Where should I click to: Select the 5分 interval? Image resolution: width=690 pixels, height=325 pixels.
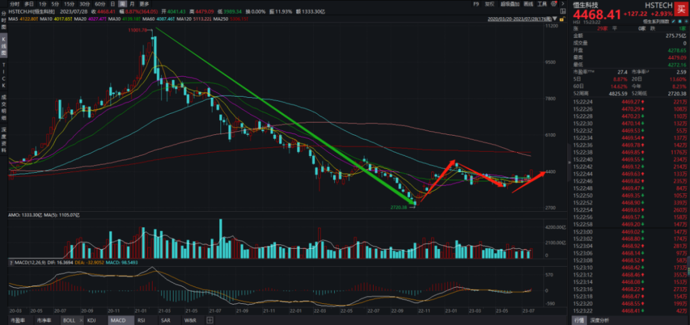pyautogui.click(x=54, y=4)
